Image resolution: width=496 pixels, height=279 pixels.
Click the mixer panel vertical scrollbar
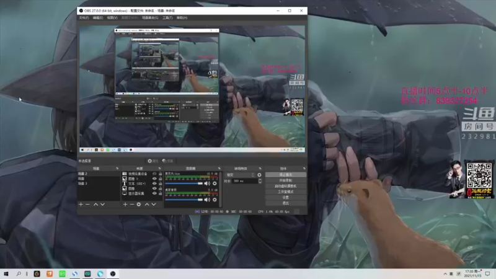tap(220, 190)
